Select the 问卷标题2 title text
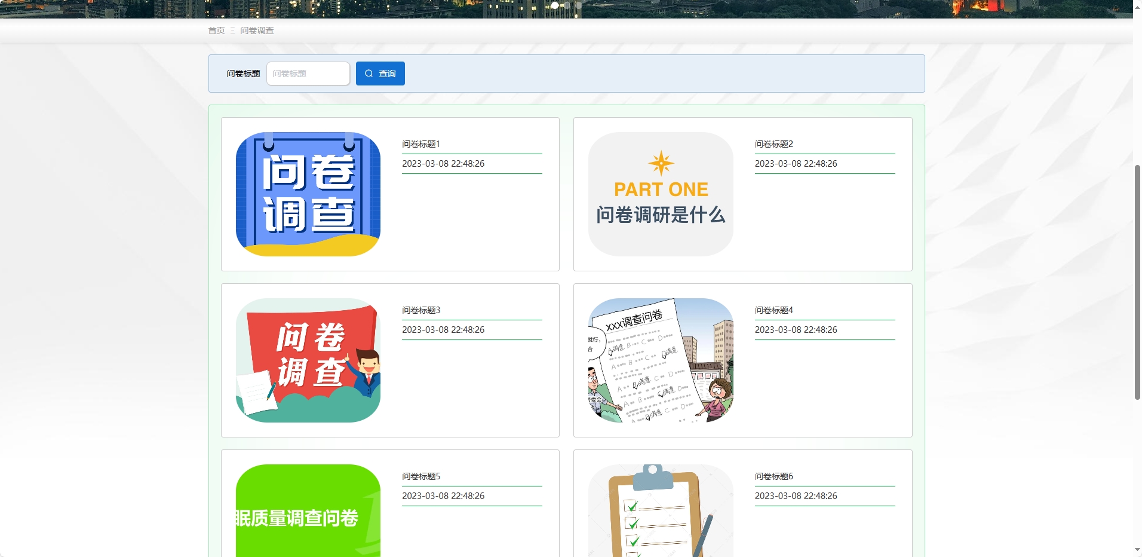The width and height of the screenshot is (1142, 557). click(x=774, y=144)
